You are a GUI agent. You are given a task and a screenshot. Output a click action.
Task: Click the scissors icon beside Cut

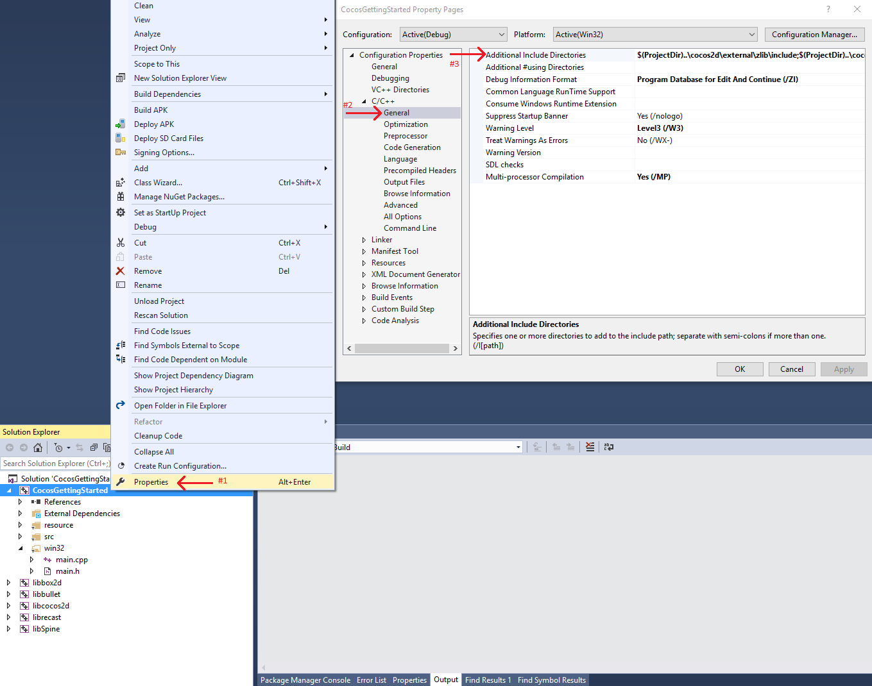[121, 243]
